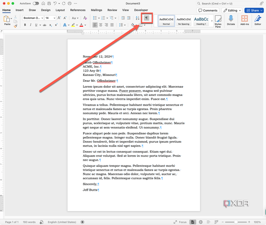Click the Format Painter icon
266x225 pixels.
pos(16,26)
